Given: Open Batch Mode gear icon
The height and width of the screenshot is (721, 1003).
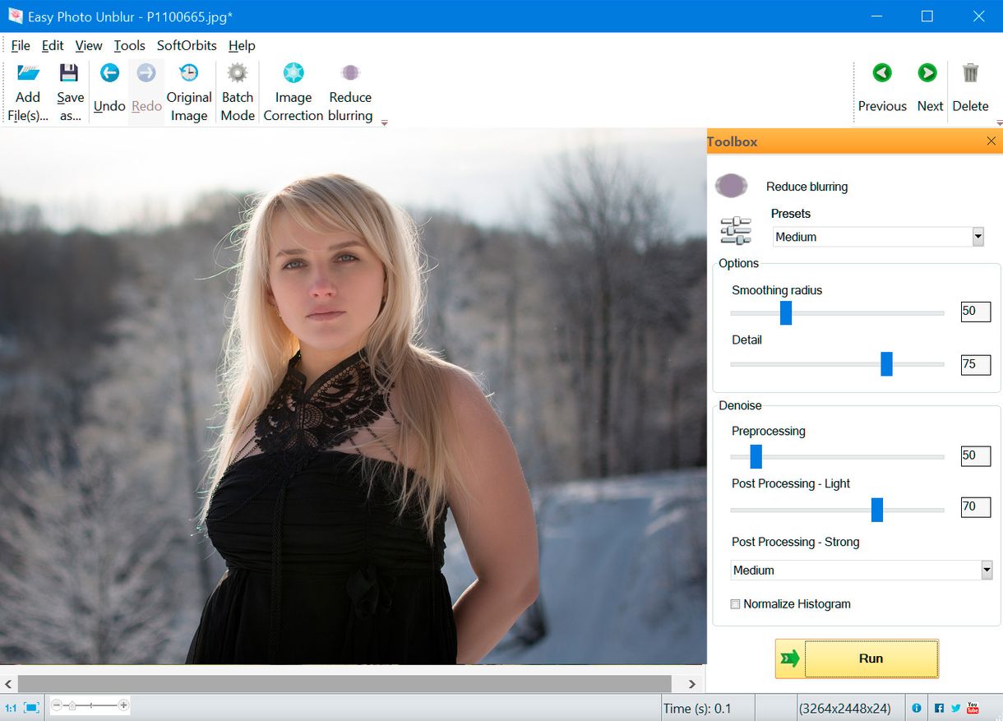Looking at the screenshot, I should pyautogui.click(x=238, y=74).
